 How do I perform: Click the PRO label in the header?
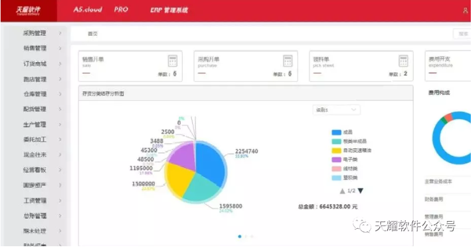(121, 9)
